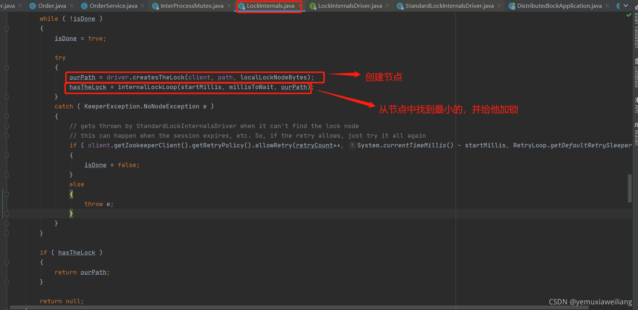Click the 'return ourPath;' statement
The width and height of the screenshot is (638, 310).
[82, 272]
